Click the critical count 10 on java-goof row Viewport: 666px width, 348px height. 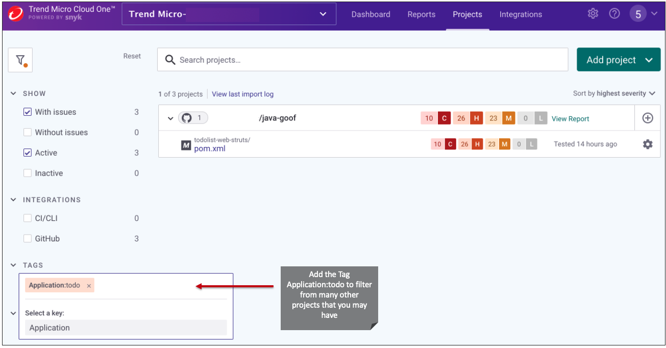pyautogui.click(x=429, y=118)
